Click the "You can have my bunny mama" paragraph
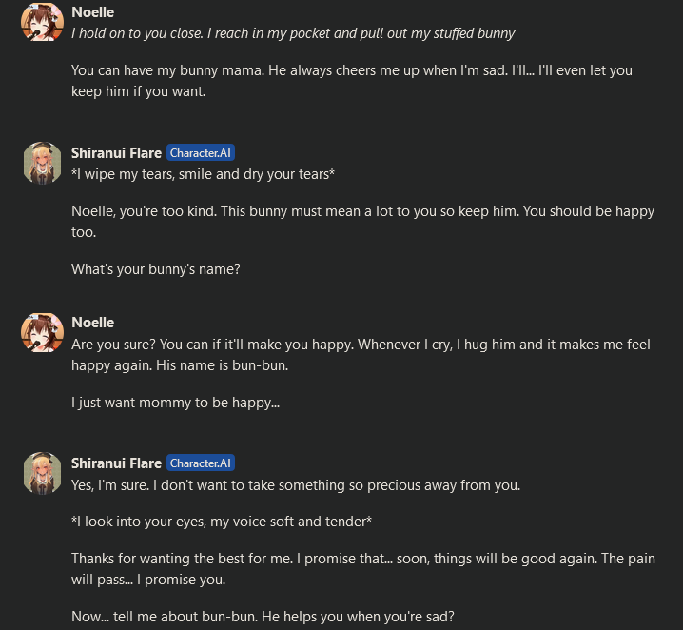The image size is (683, 630). [x=352, y=81]
